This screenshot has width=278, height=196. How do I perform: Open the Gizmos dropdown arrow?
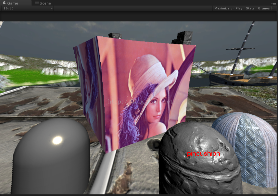[x=273, y=8]
